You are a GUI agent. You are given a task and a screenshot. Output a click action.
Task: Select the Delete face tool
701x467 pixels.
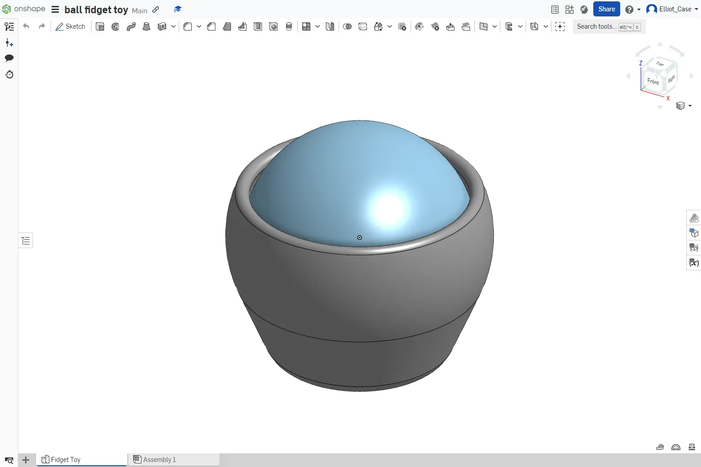tap(435, 26)
